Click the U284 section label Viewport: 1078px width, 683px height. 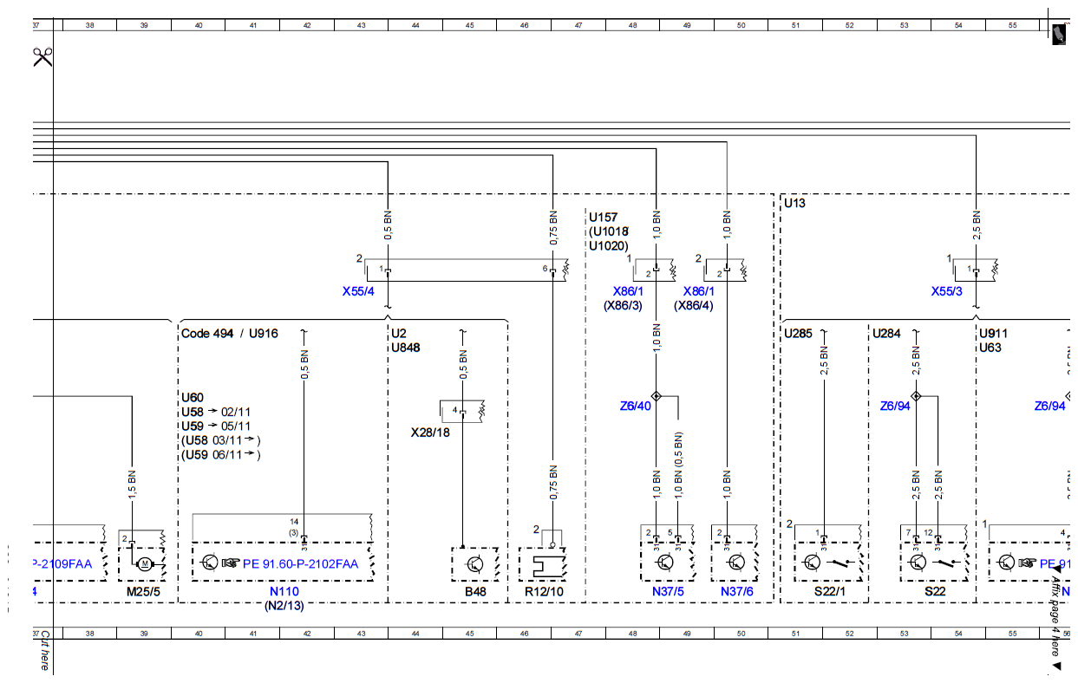887,334
